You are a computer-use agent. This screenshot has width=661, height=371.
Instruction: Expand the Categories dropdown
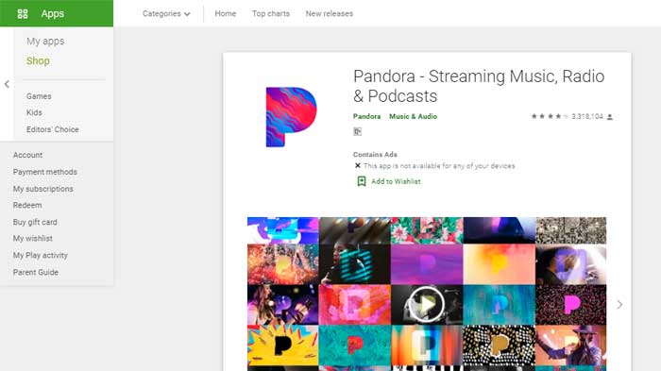(x=166, y=13)
